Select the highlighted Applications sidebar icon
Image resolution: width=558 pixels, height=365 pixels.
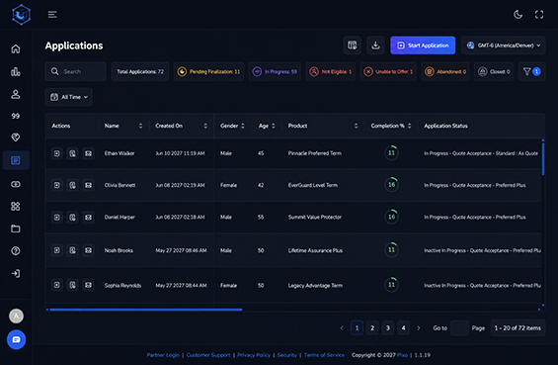coord(16,160)
